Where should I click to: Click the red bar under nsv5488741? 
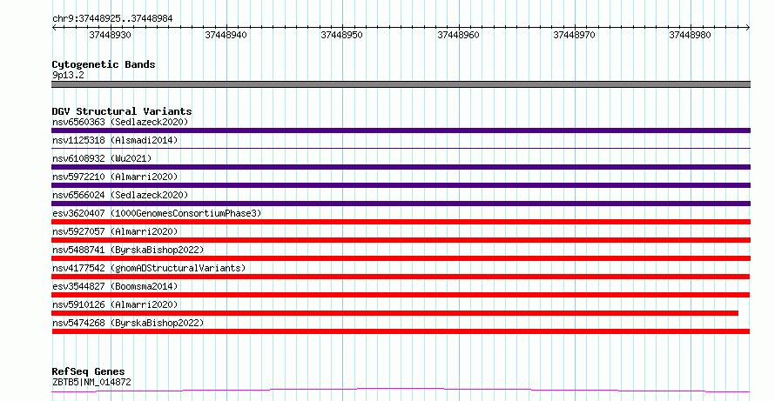point(401,258)
